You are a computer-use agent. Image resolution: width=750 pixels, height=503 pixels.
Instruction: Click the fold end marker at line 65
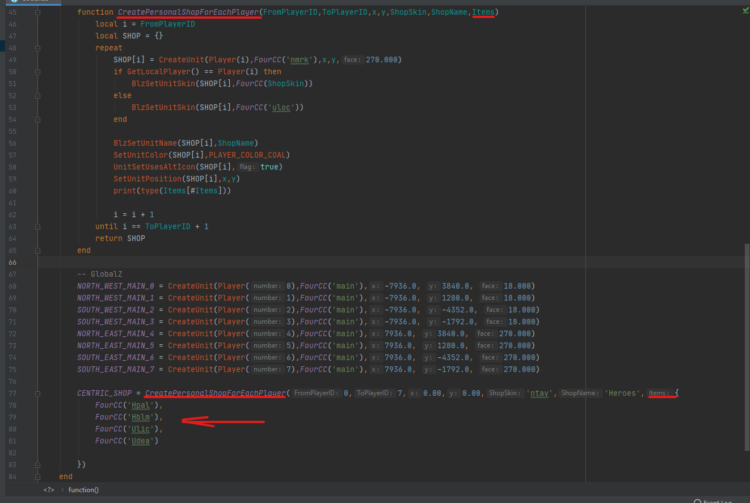(x=37, y=250)
